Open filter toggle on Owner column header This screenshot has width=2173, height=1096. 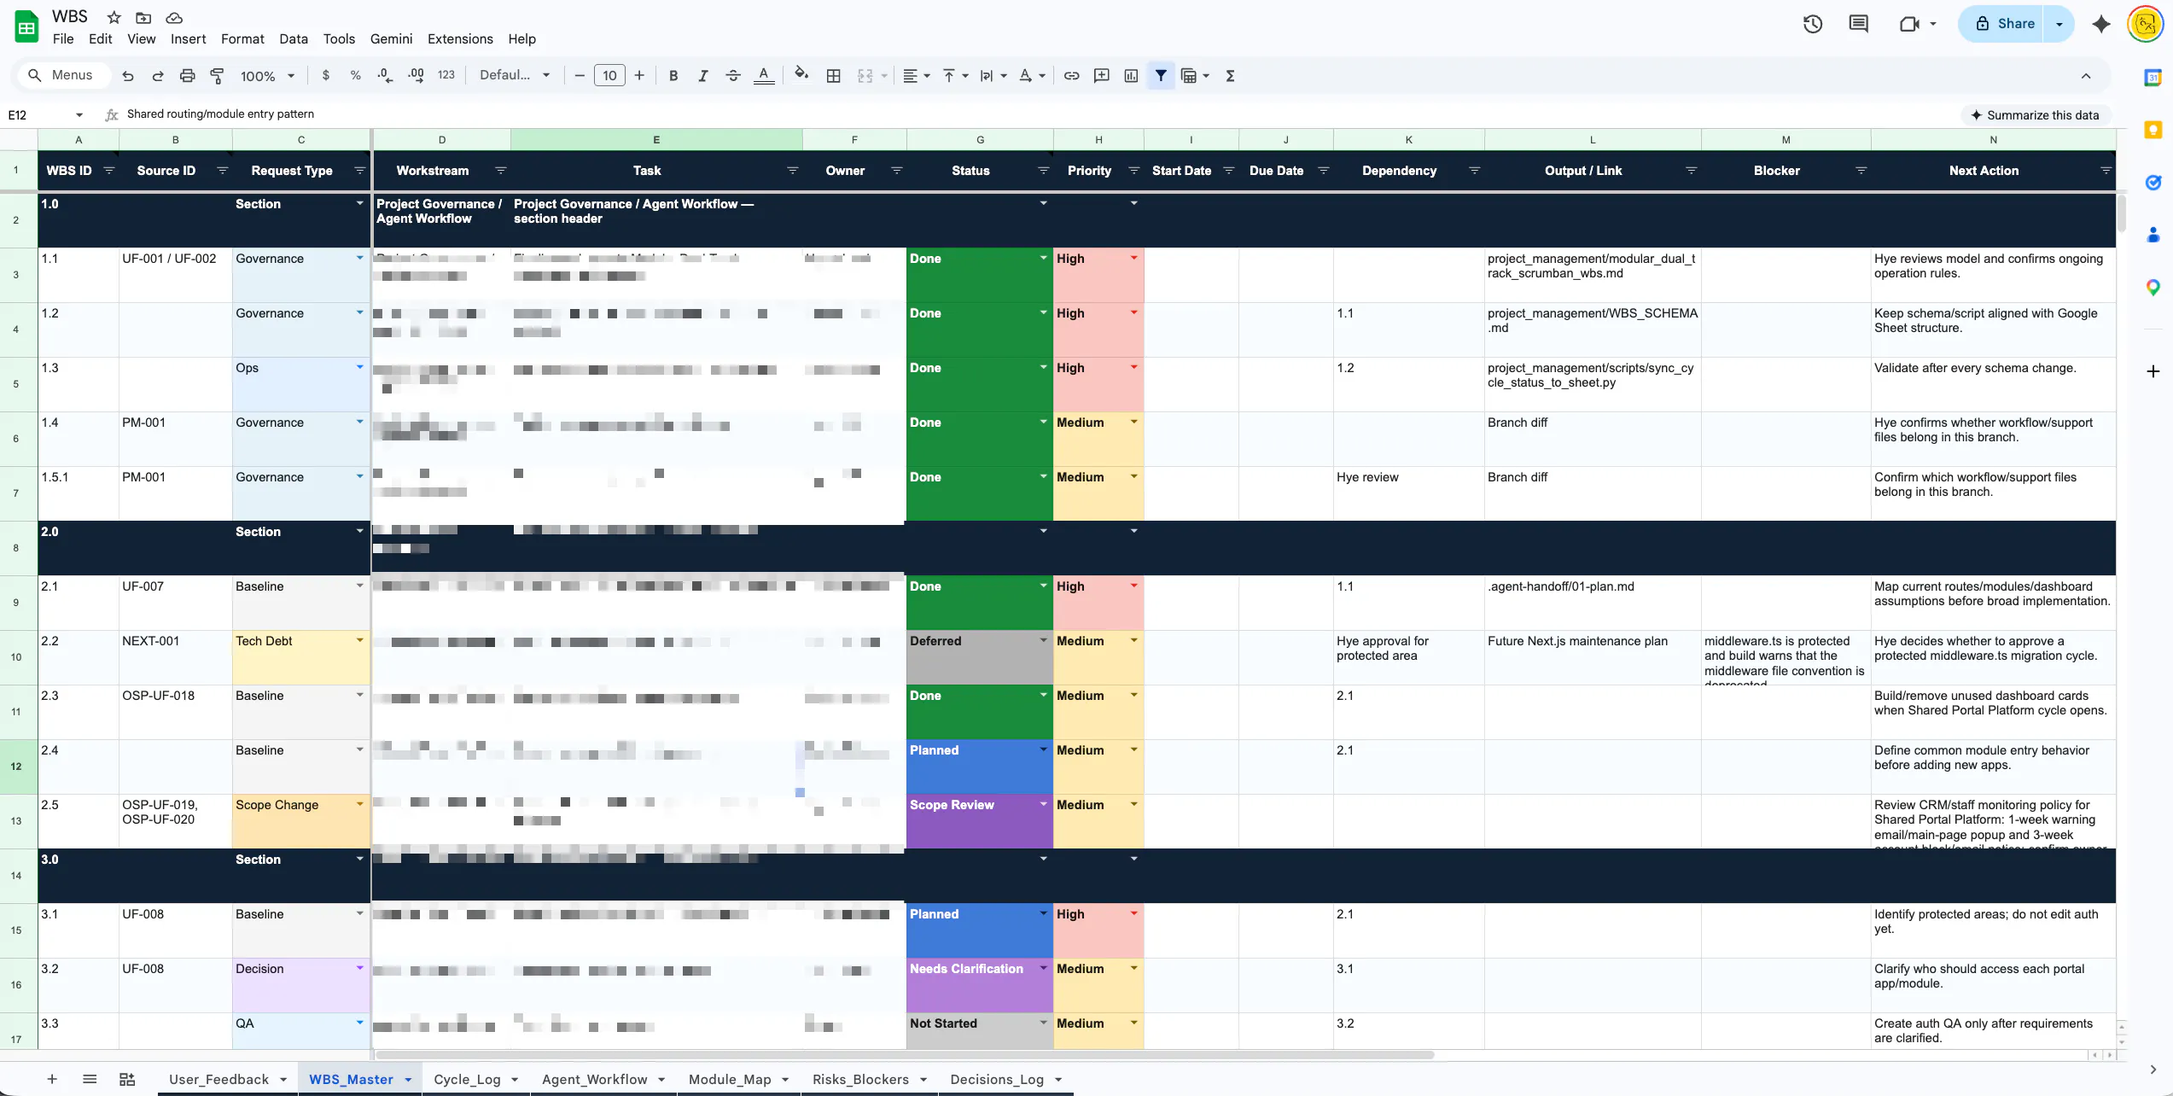coord(896,171)
